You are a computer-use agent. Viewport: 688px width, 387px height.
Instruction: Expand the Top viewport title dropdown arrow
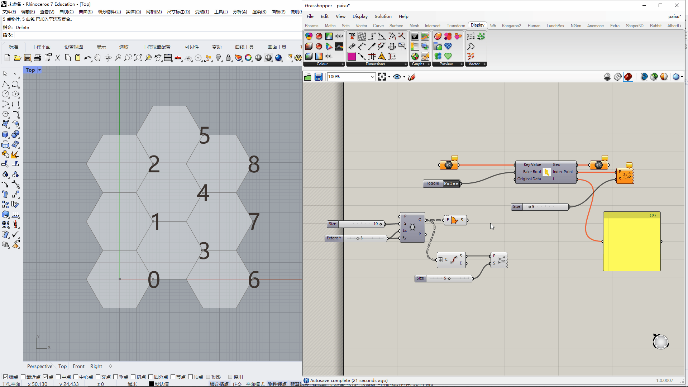[x=39, y=70]
